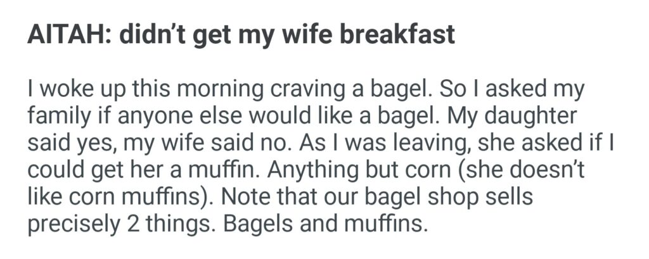Click the word "woke" in the first line
This screenshot has width=649, height=259.
67,90
